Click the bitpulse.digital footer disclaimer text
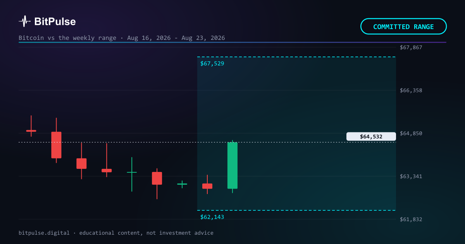Image resolution: width=465 pixels, height=244 pixels. 116,233
